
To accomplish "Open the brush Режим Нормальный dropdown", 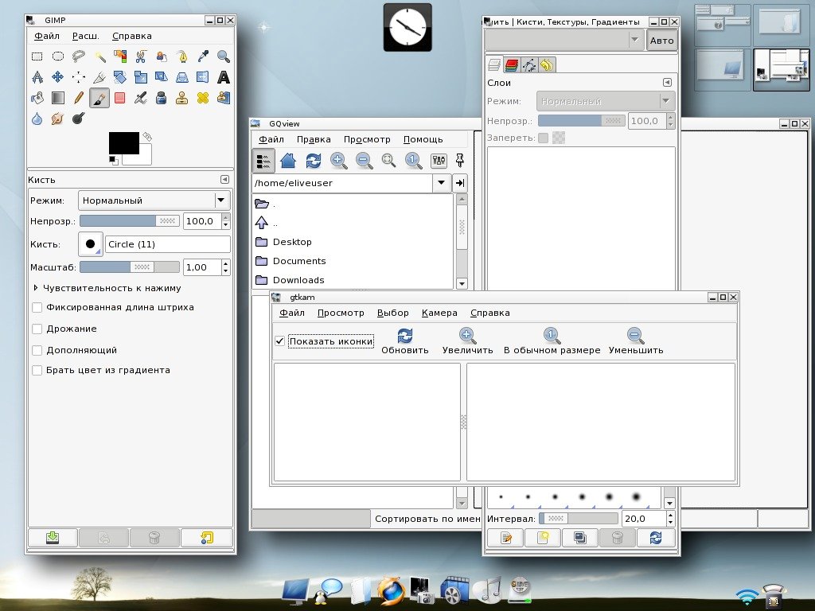I will (x=154, y=200).
